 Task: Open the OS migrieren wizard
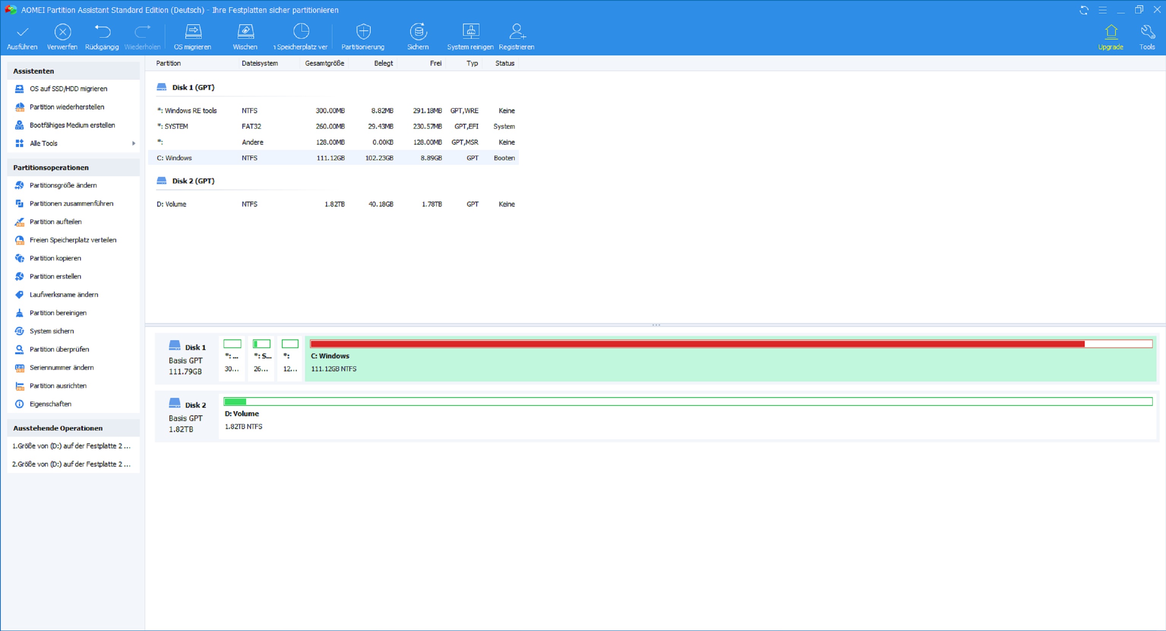[193, 32]
